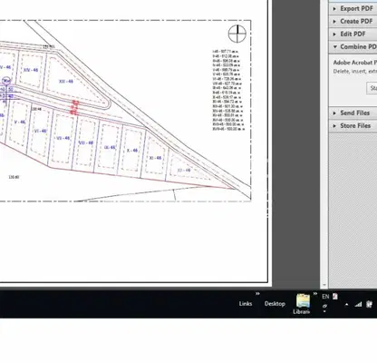Click plot label X - 46
This screenshot has width=377, height=363.
132,151
